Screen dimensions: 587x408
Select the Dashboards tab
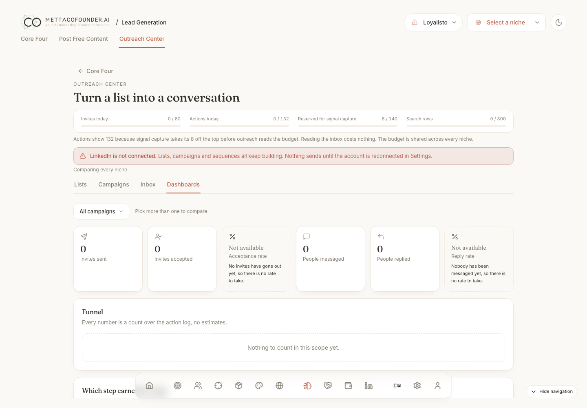click(183, 184)
